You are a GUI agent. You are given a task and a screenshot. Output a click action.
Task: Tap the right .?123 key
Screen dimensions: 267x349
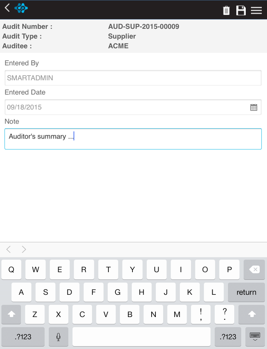click(228, 337)
